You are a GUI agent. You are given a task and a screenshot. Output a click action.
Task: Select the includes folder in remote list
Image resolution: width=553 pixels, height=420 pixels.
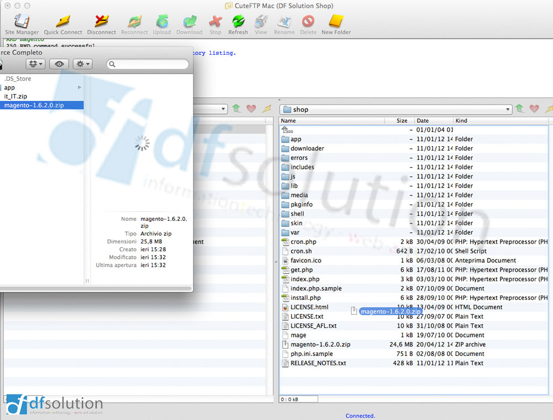click(414, 167)
